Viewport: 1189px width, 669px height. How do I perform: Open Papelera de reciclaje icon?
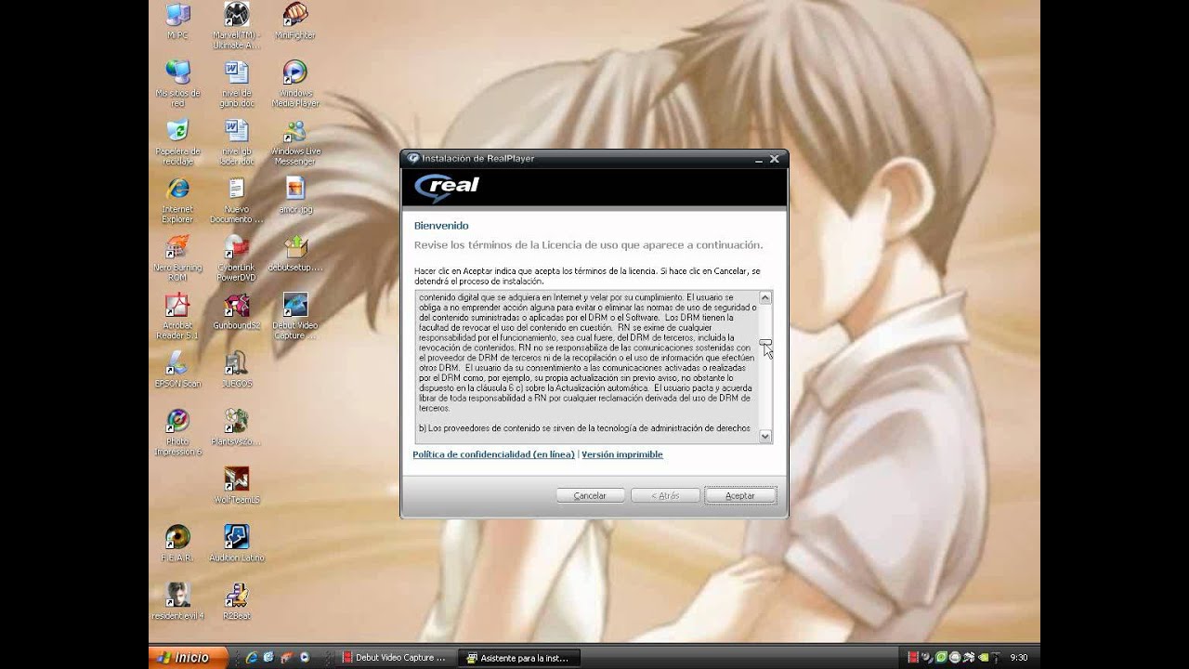click(177, 141)
